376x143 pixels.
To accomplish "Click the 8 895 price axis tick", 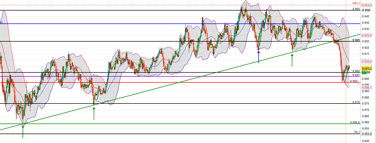I will pos(366,79).
